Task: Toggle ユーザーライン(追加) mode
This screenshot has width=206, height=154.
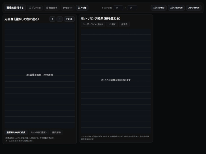Action: tap(93, 24)
